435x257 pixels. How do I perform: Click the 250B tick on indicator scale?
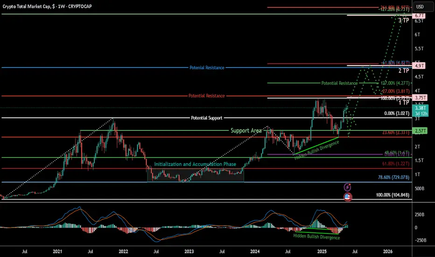(420, 214)
